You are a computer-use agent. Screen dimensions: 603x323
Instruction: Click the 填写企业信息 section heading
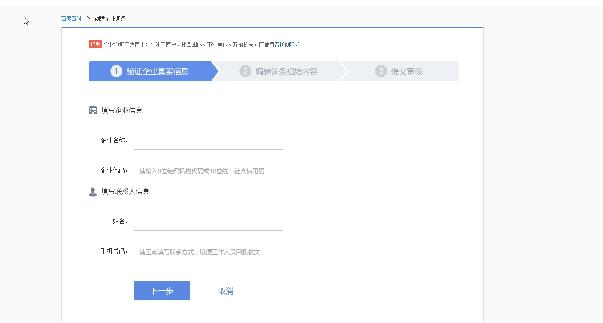pyautogui.click(x=122, y=110)
